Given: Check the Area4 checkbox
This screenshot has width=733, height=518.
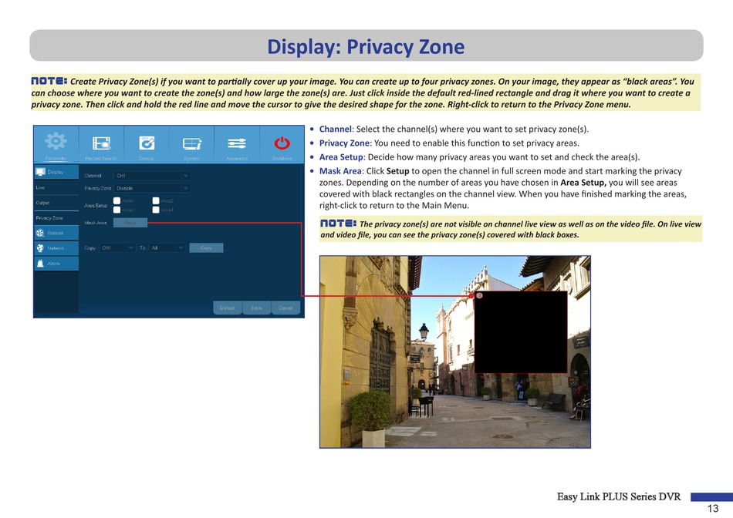Looking at the screenshot, I should [156, 210].
